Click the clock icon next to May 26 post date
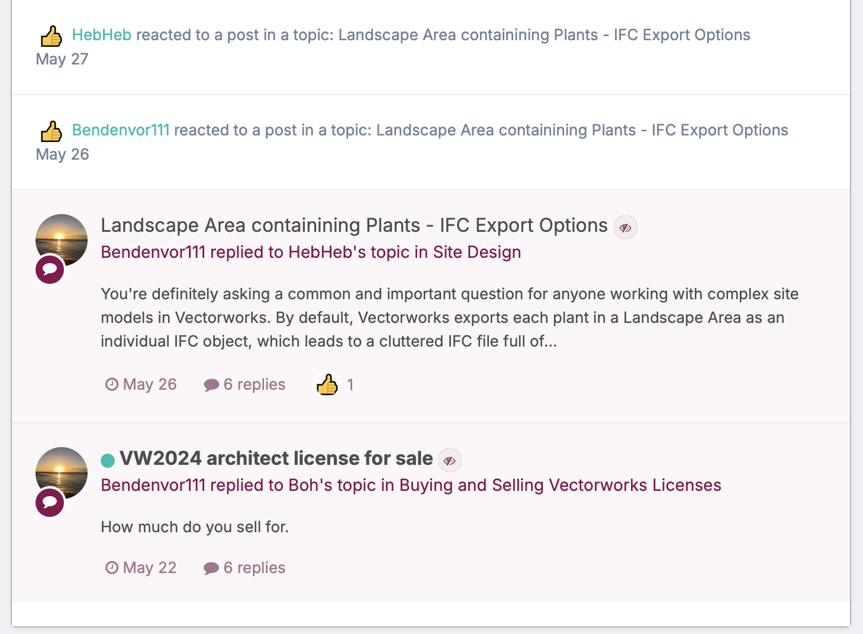The width and height of the screenshot is (863, 634). point(111,385)
